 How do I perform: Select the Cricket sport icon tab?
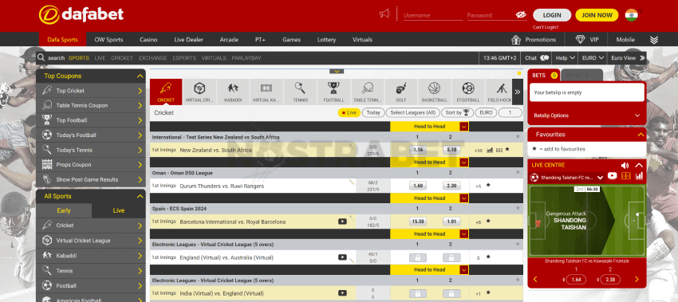(x=166, y=92)
